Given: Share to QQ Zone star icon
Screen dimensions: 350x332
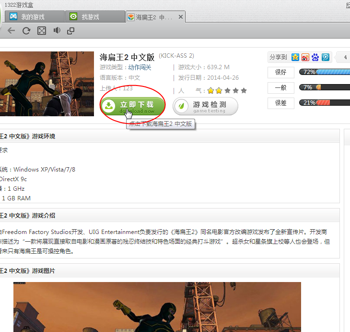Looking at the screenshot, I should [x=295, y=57].
